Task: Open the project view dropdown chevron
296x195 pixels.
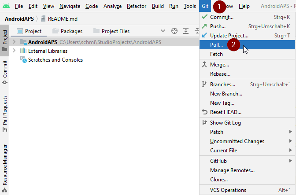Action: tap(163, 31)
